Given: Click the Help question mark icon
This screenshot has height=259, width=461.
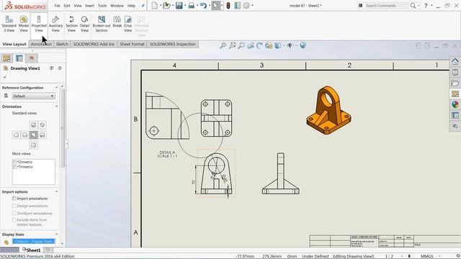Looking at the screenshot, I should 426,6.
